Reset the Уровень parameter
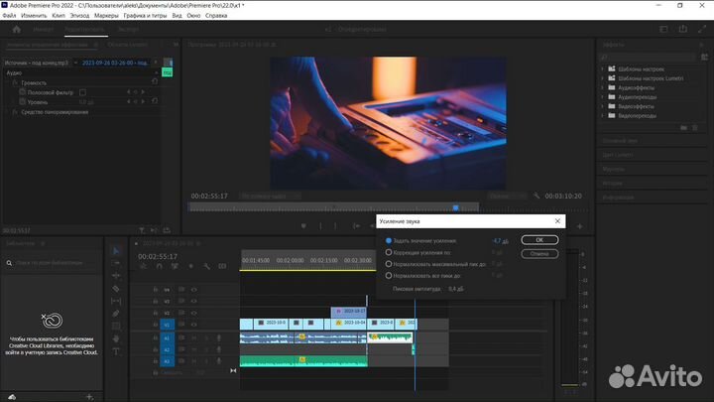The image size is (714, 402). tap(155, 101)
